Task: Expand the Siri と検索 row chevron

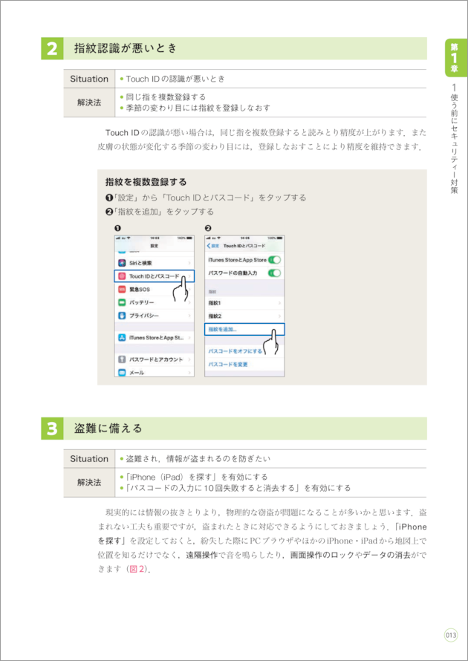Action: (190, 263)
